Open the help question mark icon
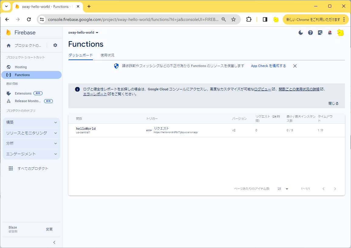The height and width of the screenshot is (248, 351). point(310,33)
